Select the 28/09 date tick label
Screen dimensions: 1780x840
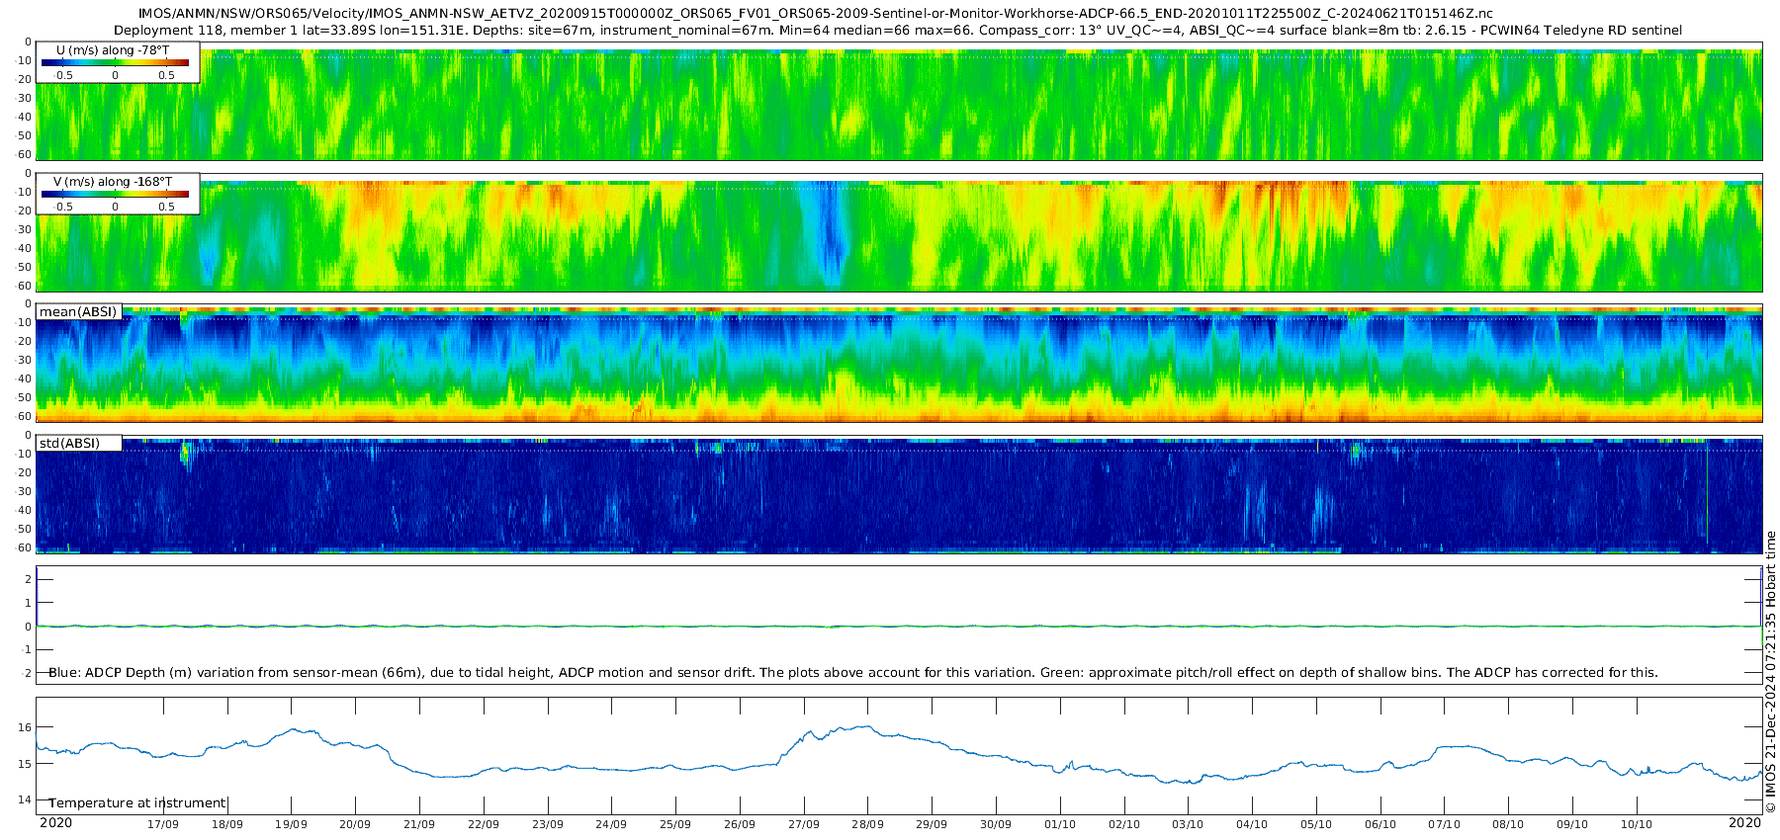pyautogui.click(x=867, y=824)
